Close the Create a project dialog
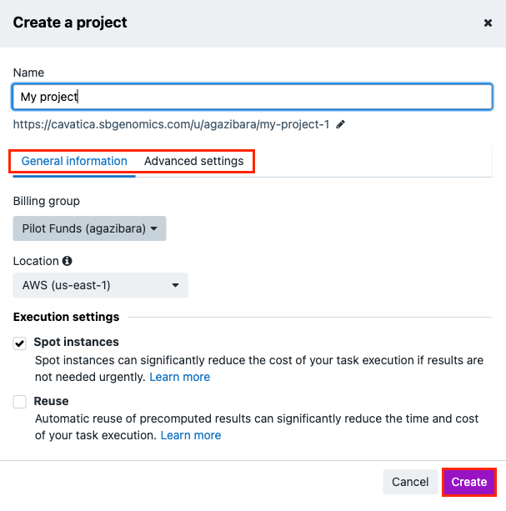506x511 pixels. [488, 23]
